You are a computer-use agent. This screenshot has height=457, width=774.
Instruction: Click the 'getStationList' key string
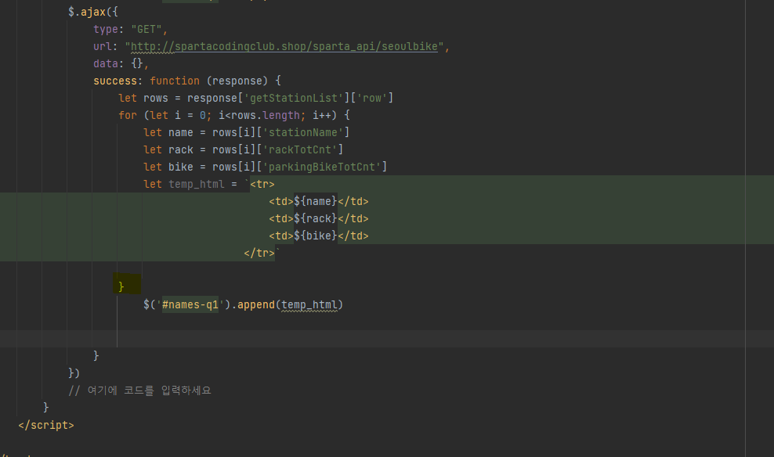(294, 98)
